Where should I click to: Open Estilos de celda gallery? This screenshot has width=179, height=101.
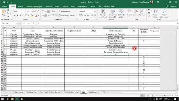pos(121,14)
